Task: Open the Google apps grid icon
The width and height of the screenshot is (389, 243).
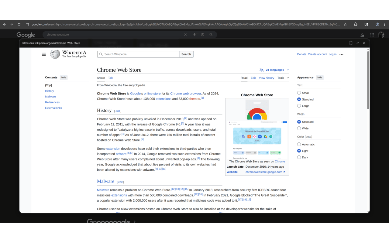Action: coord(372,35)
